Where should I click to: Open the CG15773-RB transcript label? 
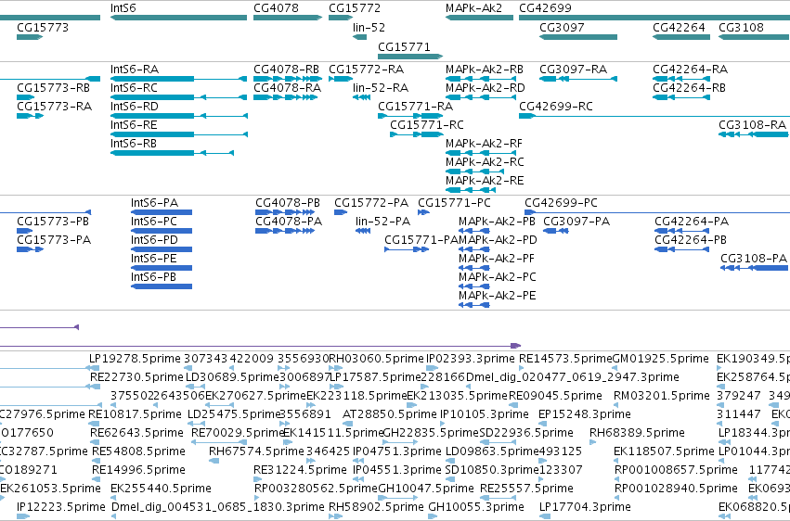[x=54, y=88]
